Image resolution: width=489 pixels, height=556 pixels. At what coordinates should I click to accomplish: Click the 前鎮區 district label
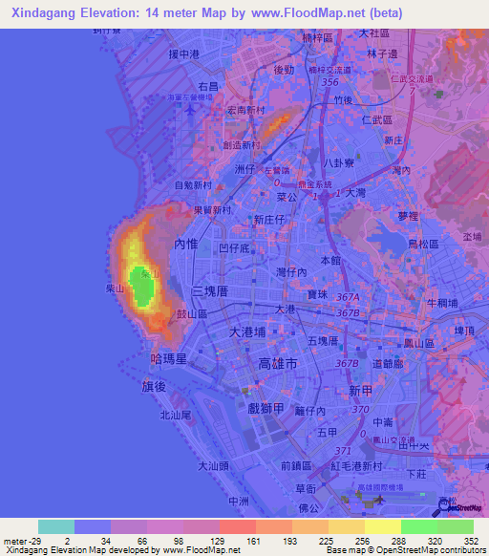(296, 465)
